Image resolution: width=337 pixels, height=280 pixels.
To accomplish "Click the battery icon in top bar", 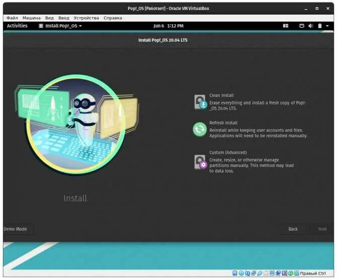I will (x=320, y=26).
